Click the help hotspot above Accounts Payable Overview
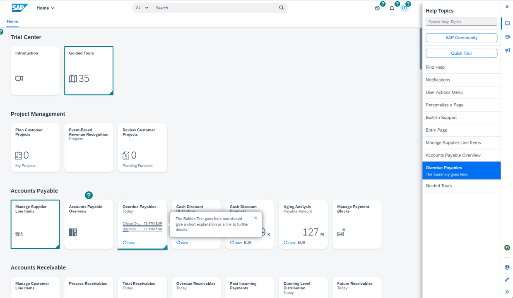The image size is (513, 298). [x=89, y=195]
